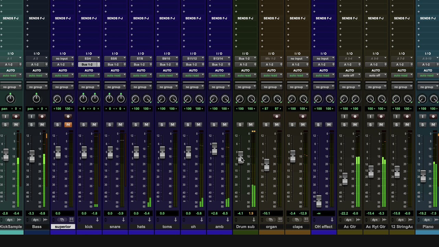This screenshot has width=439, height=247.
Task: Solo the kick track
Action: click(x=83, y=125)
